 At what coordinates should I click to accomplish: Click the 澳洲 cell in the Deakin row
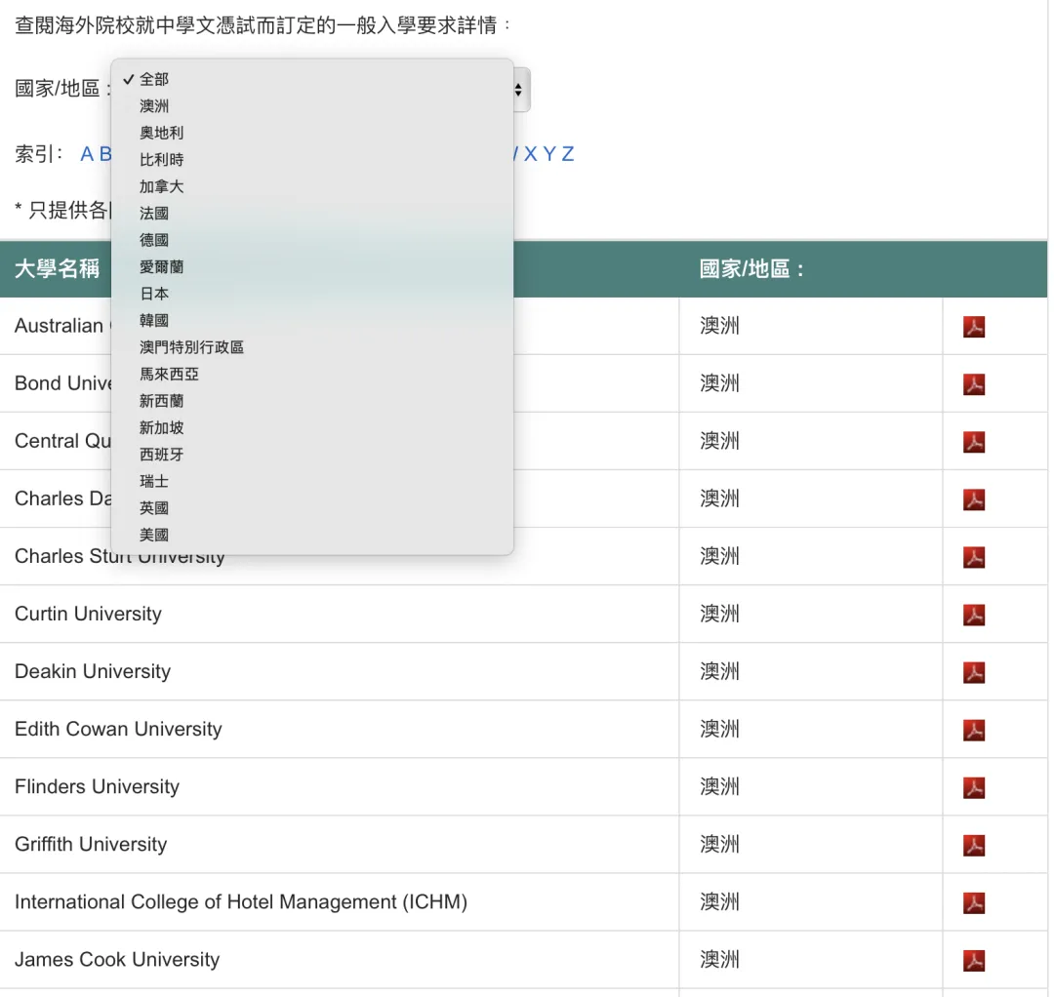719,671
